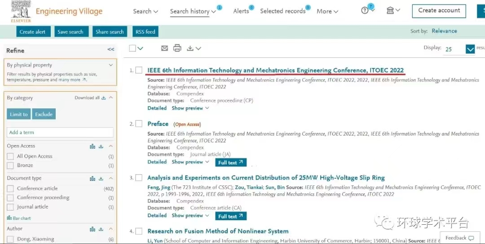Collapse the Document type facet
485x244 pixels.
pos(111,178)
